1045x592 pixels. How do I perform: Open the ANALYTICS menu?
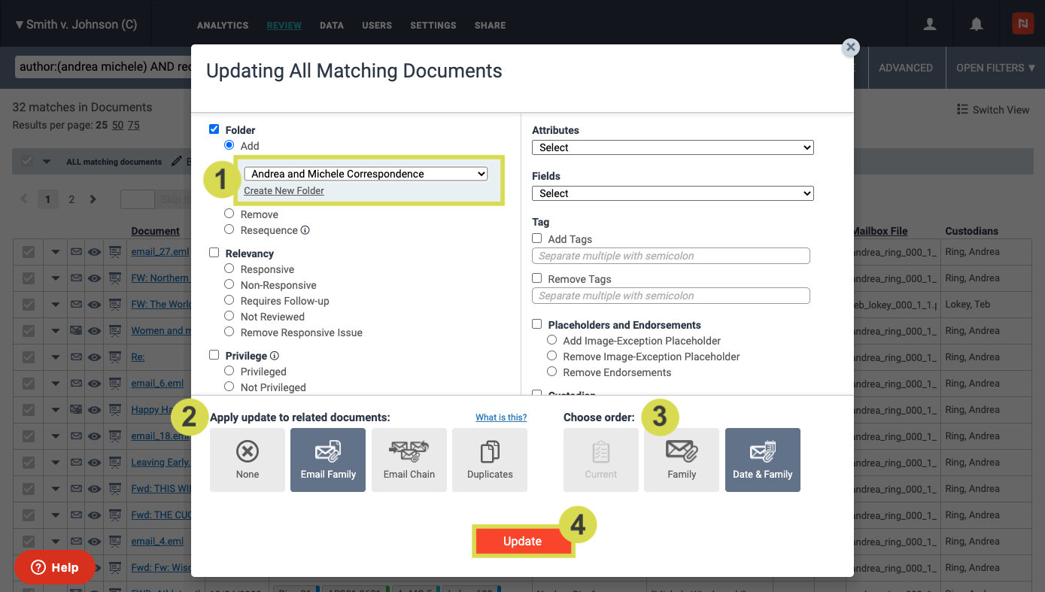coord(223,26)
